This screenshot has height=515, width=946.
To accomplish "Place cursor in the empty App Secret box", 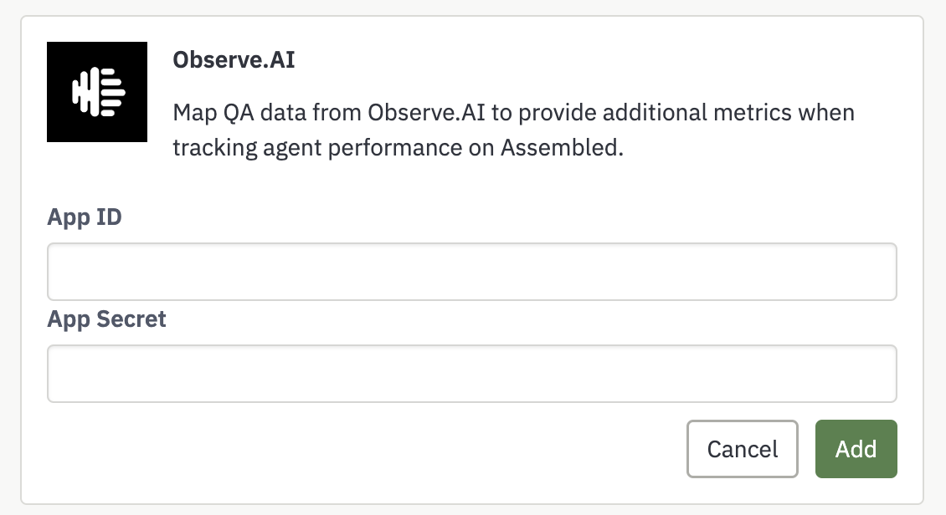I will pos(472,374).
